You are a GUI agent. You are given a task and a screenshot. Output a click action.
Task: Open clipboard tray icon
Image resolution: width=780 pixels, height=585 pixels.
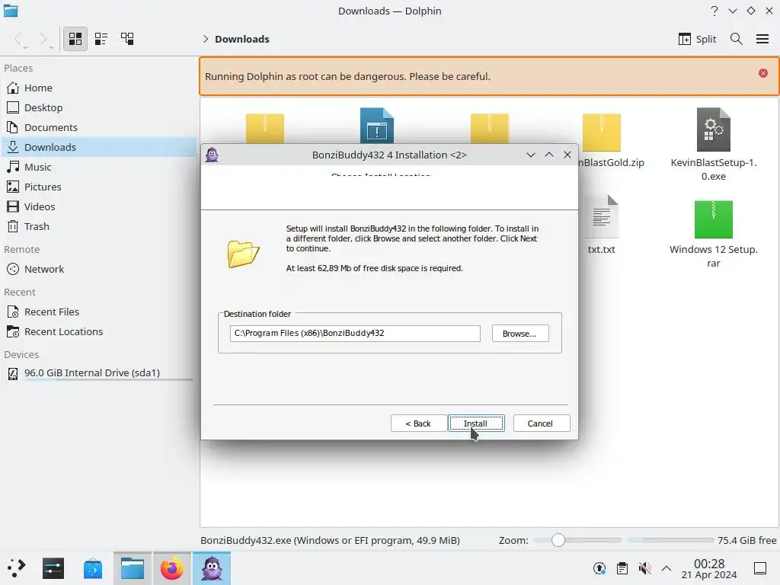point(622,568)
